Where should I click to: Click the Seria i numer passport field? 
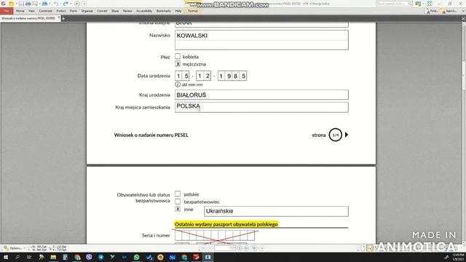215,236
